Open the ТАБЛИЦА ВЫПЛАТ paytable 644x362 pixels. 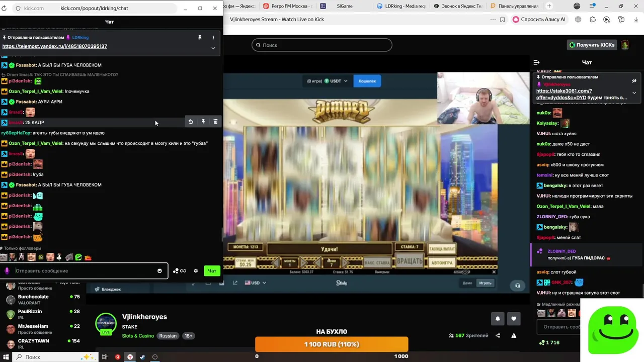[x=443, y=248]
